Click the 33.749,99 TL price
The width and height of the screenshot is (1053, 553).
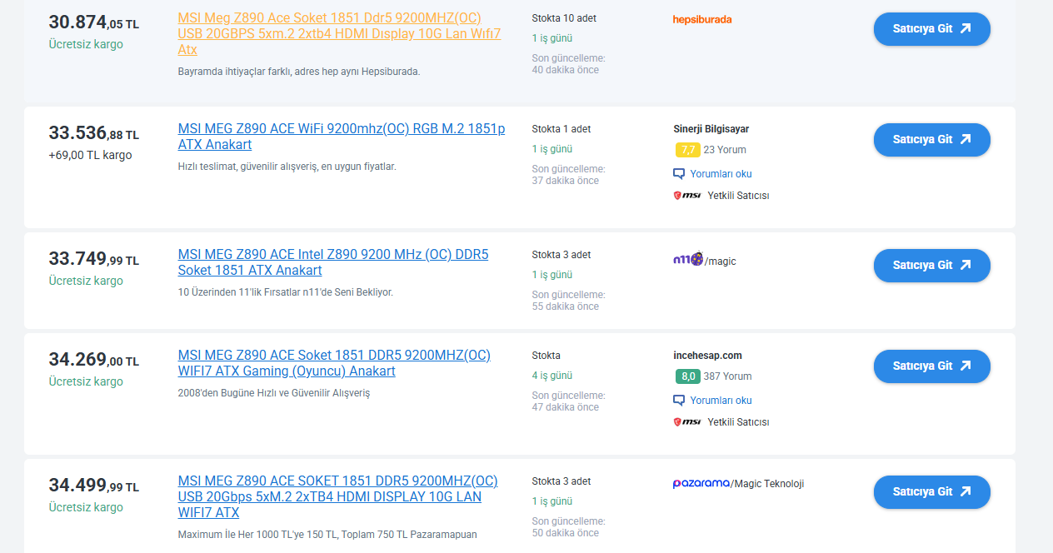(93, 259)
